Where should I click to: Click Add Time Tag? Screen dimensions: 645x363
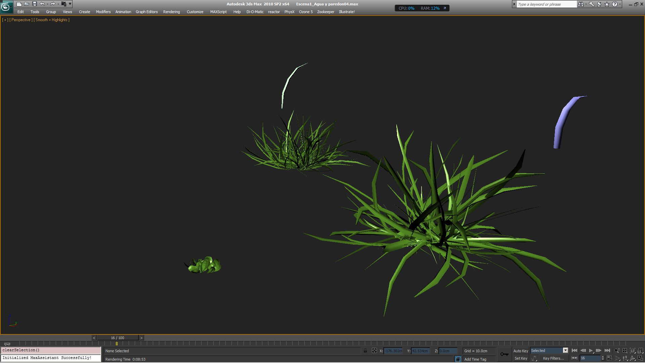click(x=475, y=359)
